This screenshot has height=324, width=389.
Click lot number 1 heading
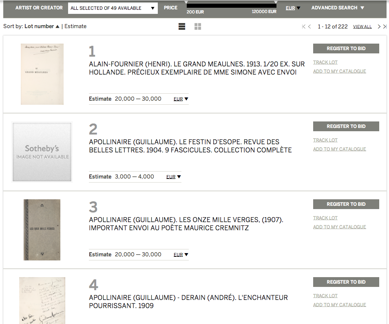(x=92, y=52)
